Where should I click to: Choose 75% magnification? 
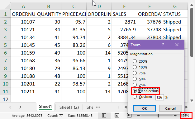[x=135, y=73]
